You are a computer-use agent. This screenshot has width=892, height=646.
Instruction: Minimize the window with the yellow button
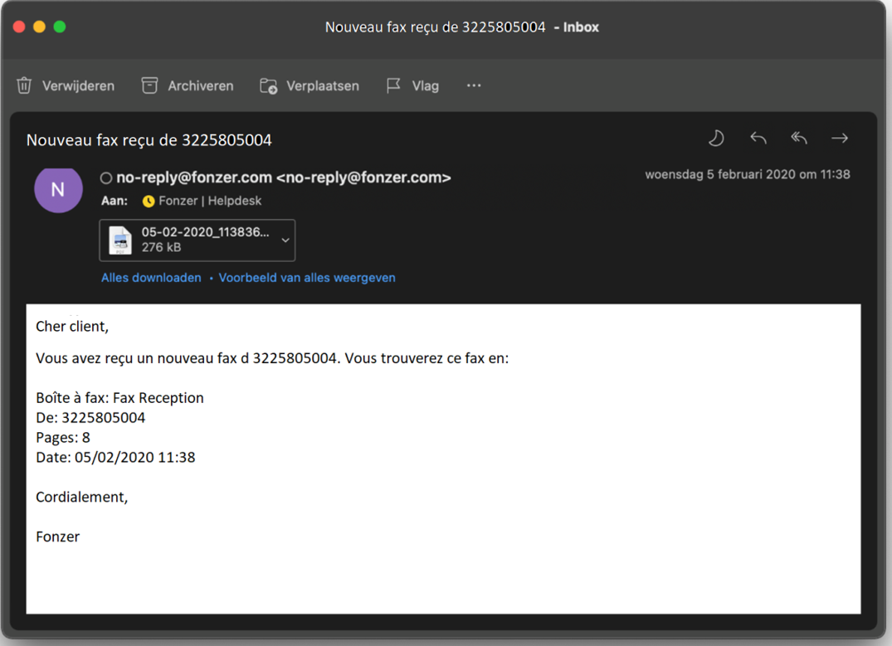point(39,27)
